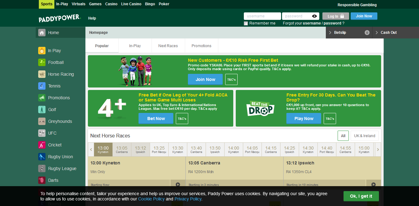Accept cookies with Ok, I get it

click(361, 196)
